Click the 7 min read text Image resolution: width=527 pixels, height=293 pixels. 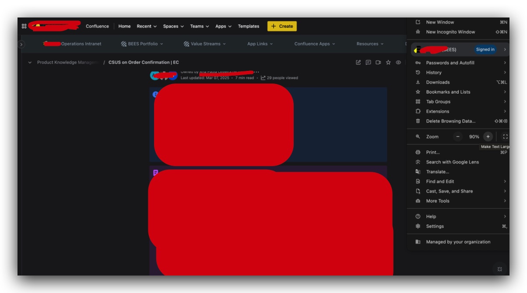click(x=245, y=78)
